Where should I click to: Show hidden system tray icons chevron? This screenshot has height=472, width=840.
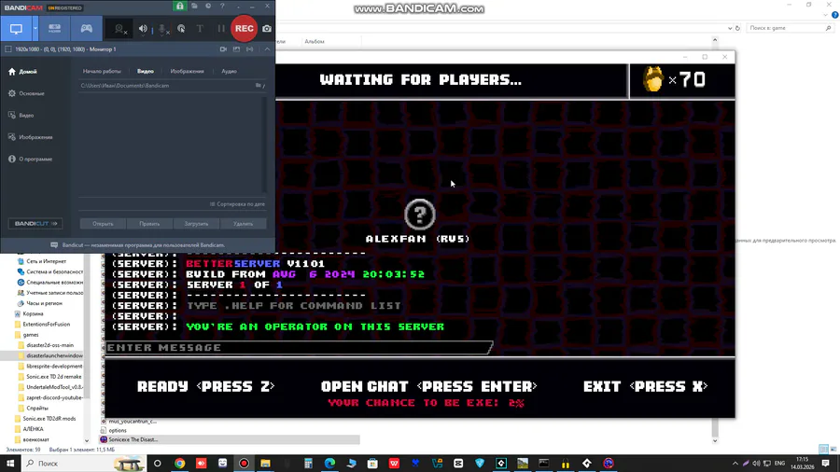click(735, 464)
